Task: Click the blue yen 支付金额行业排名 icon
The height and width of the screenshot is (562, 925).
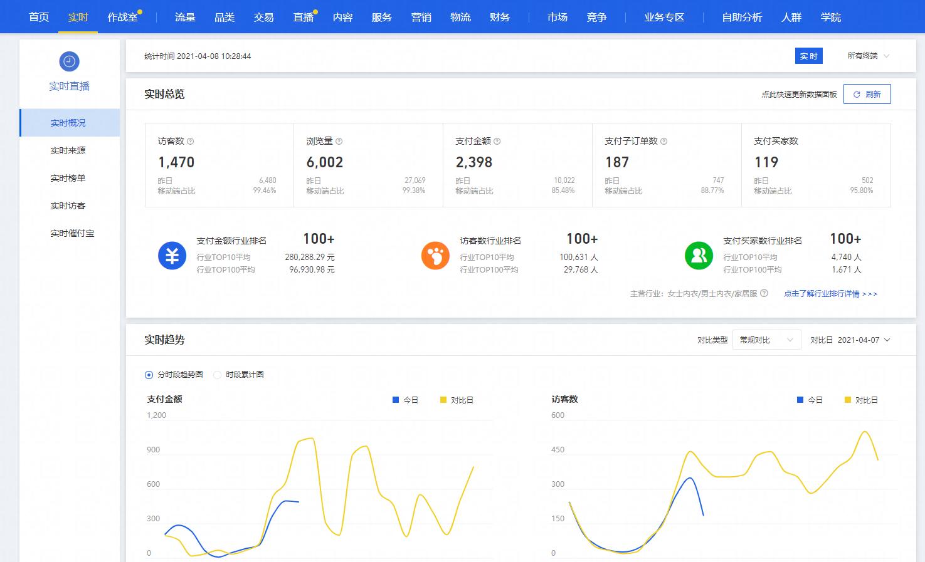Action: point(172,256)
